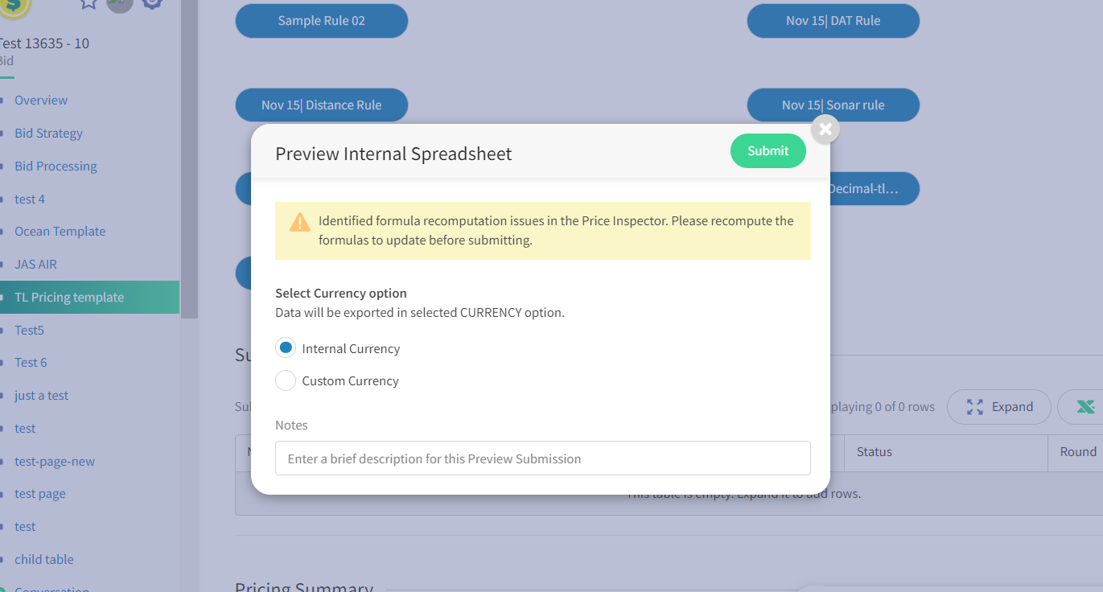Open the Bid Strategy sidebar page

48,134
